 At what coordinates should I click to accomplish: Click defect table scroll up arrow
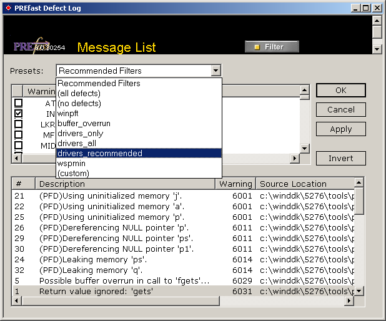[x=359, y=182]
